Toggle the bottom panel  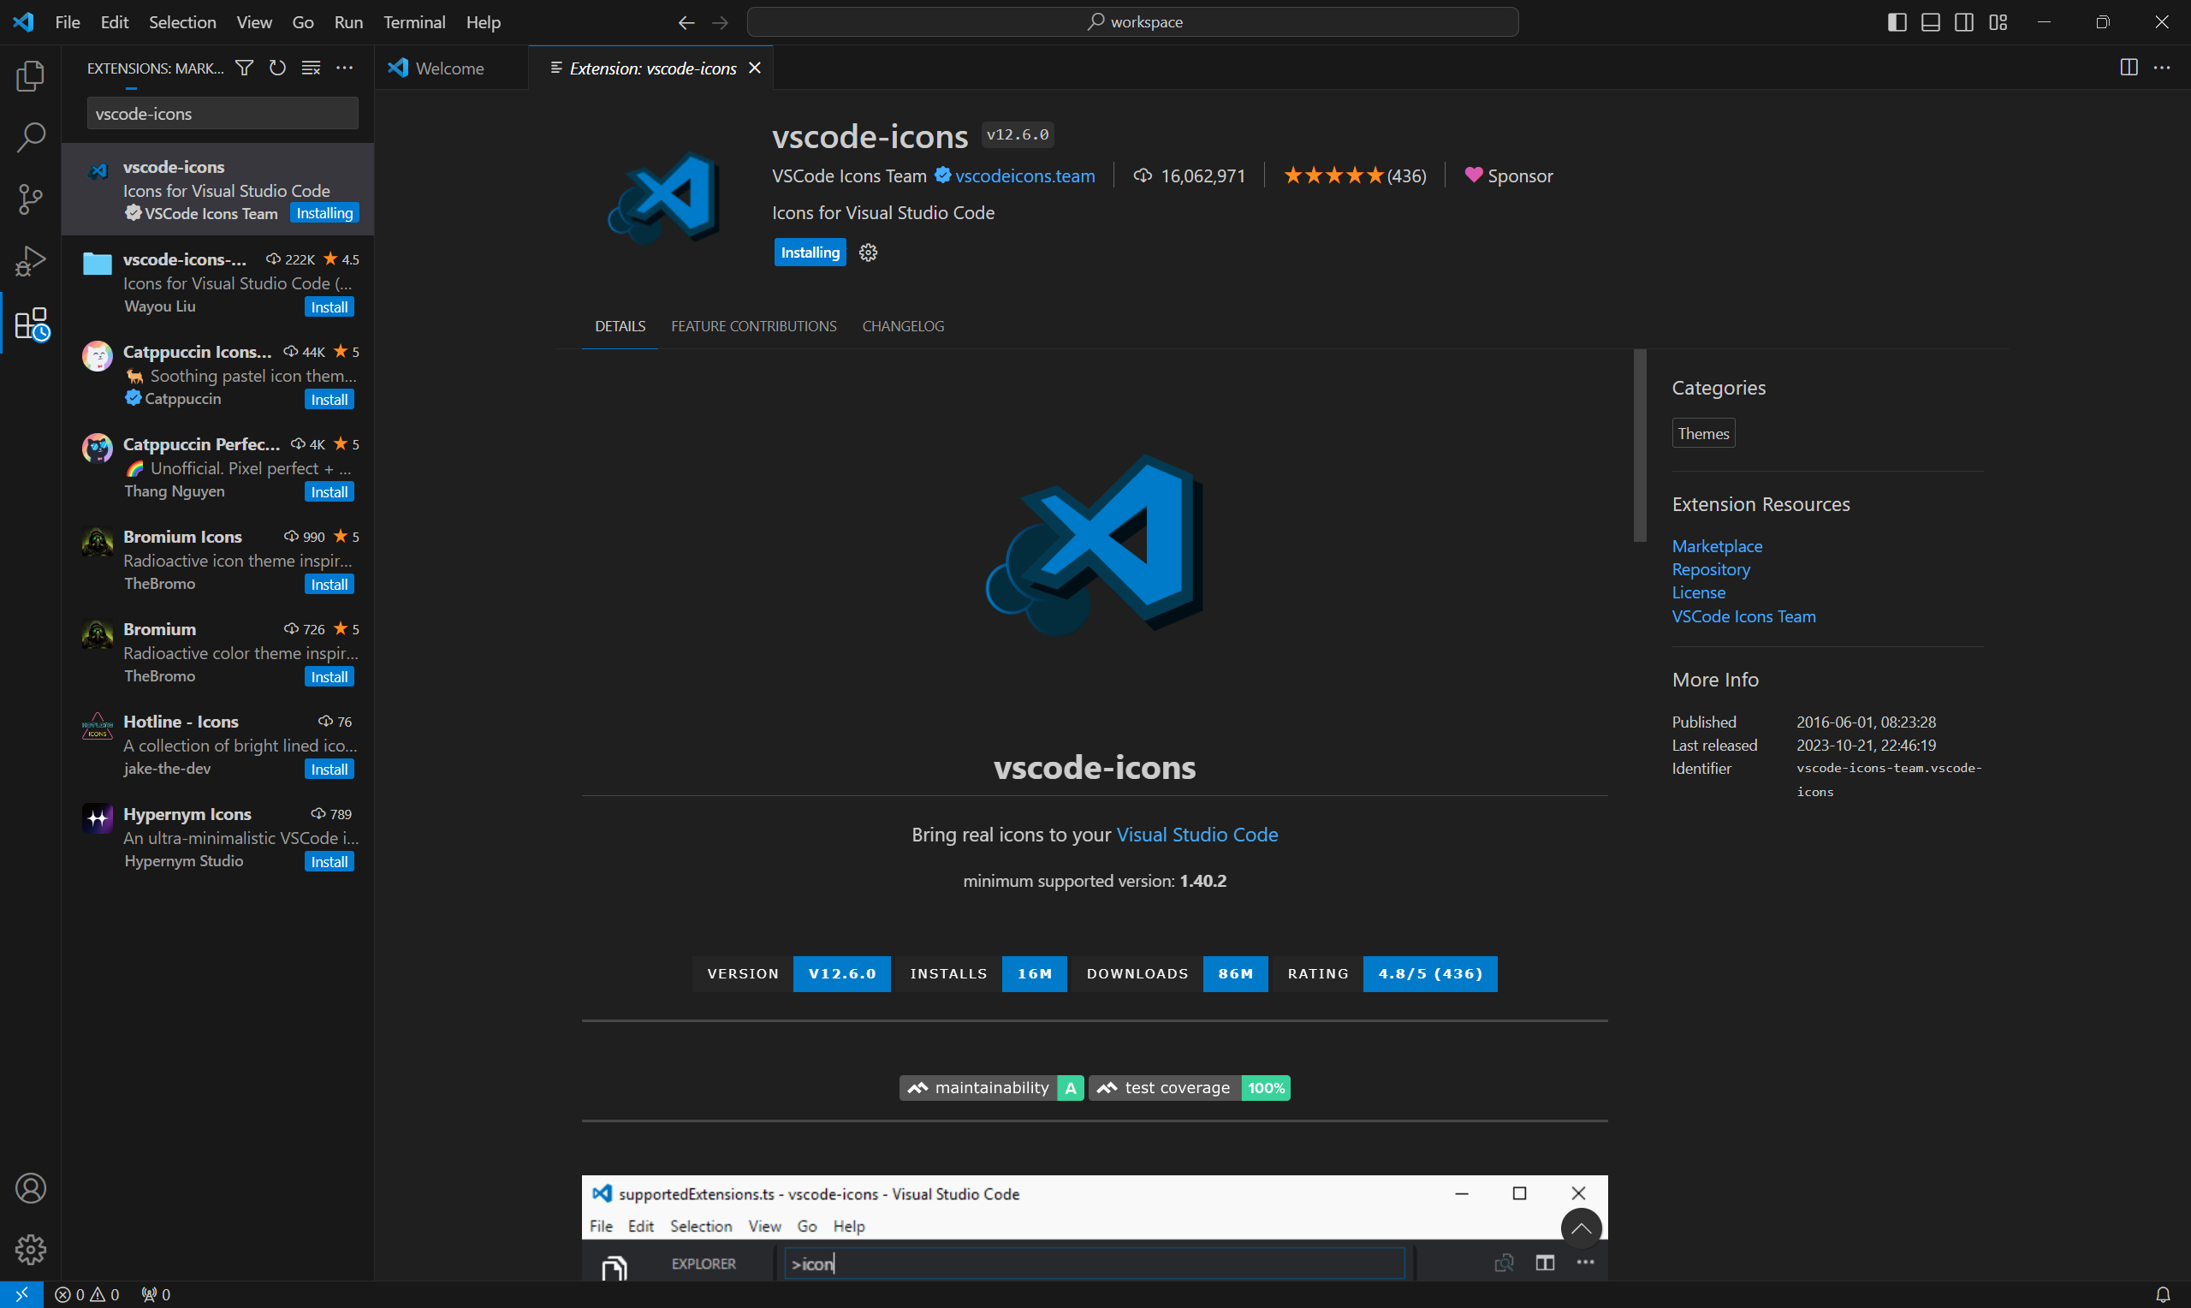[1930, 23]
